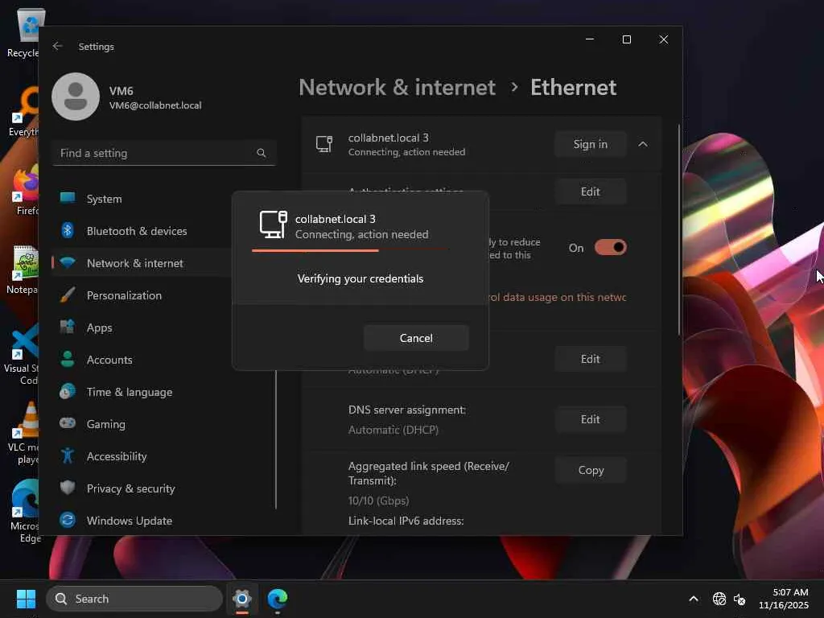Click the VM6@collabnet.local account email
824x618 pixels.
pos(155,105)
